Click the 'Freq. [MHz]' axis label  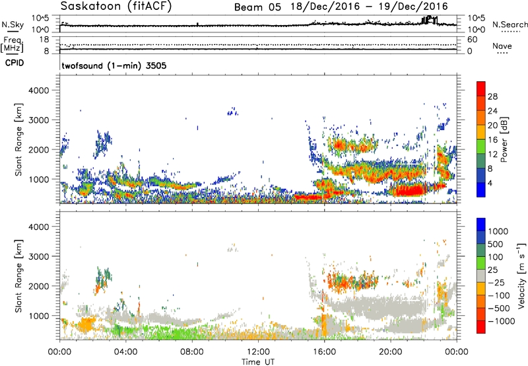12,45
